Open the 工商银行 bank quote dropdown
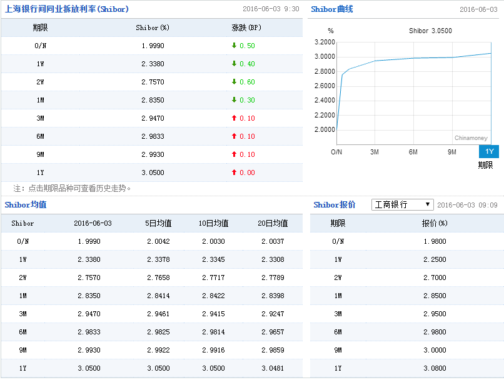The height and width of the screenshot is (380, 504). pyautogui.click(x=402, y=205)
